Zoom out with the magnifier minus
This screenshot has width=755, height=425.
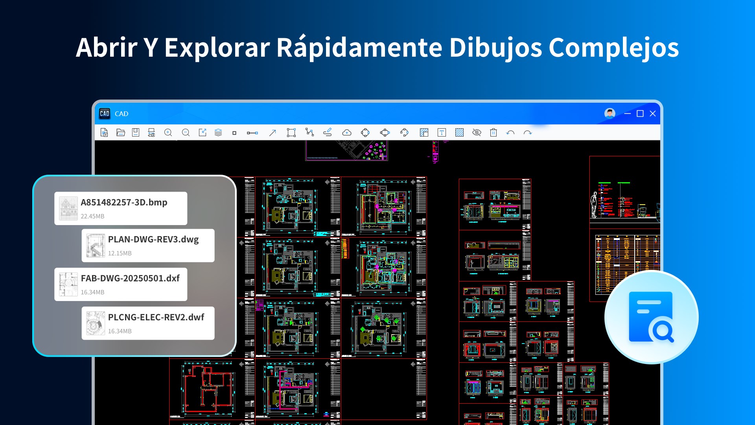(x=186, y=133)
